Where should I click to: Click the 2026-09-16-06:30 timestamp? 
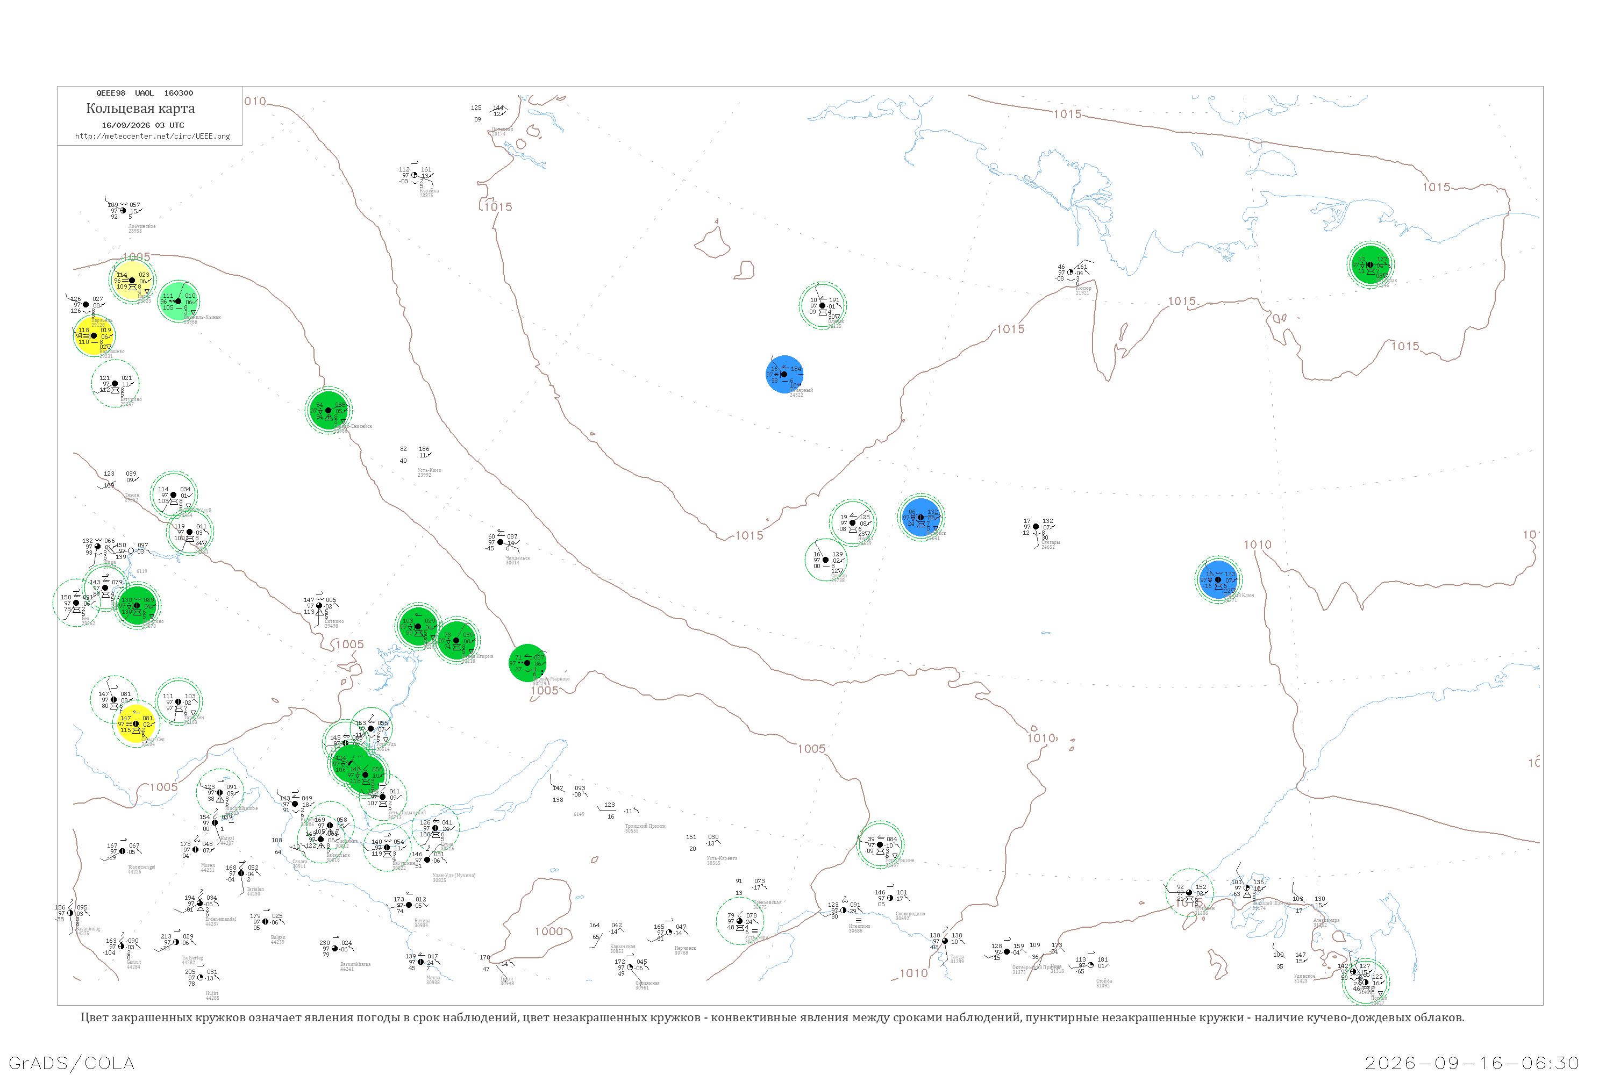[1472, 1063]
